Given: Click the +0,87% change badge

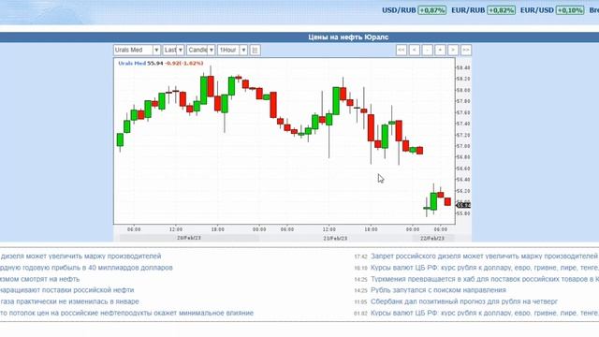Looking at the screenshot, I should [x=432, y=10].
